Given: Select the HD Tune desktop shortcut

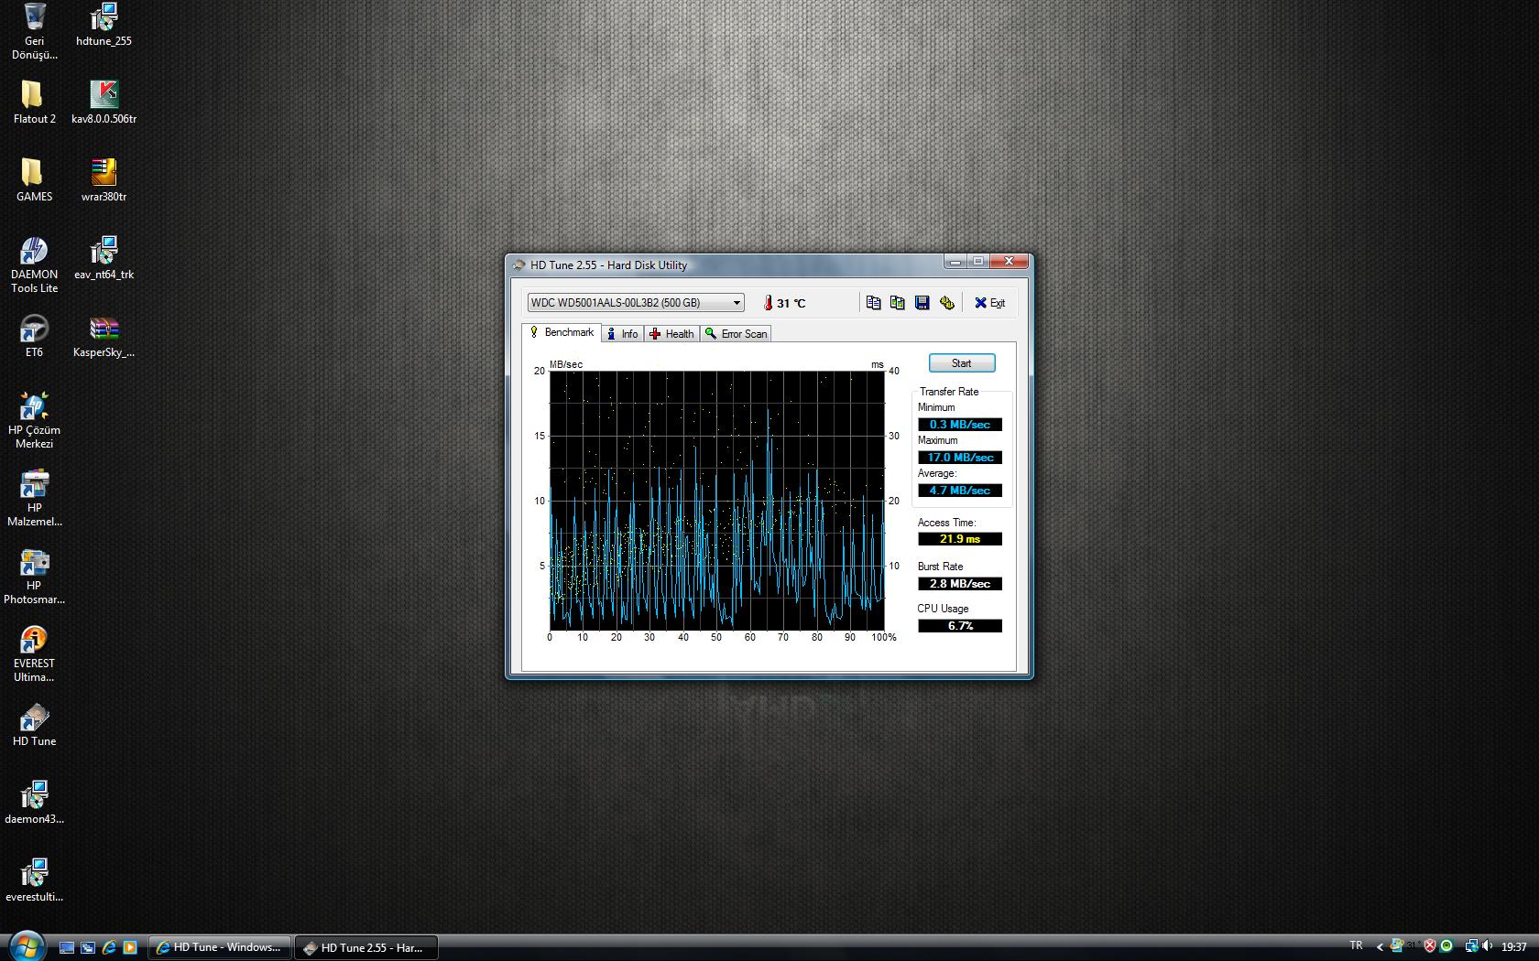Looking at the screenshot, I should (x=35, y=725).
